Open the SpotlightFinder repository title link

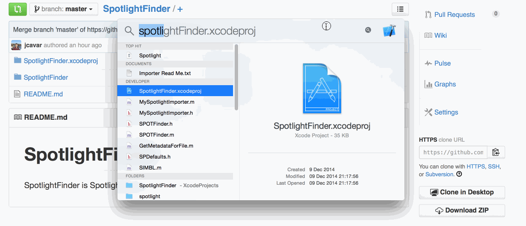pyautogui.click(x=137, y=9)
